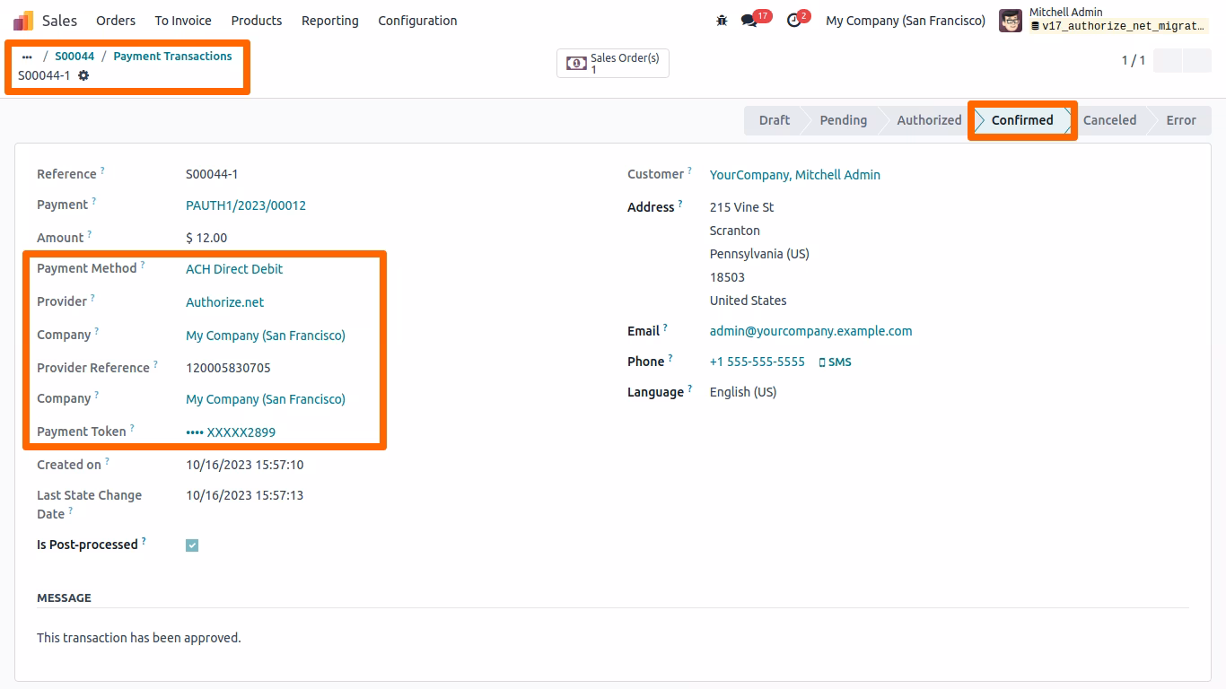
Task: Show help tooltip for Reference field
Action: 102,170
